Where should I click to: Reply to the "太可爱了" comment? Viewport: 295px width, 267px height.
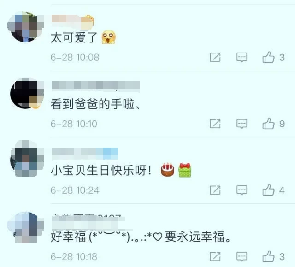point(242,57)
